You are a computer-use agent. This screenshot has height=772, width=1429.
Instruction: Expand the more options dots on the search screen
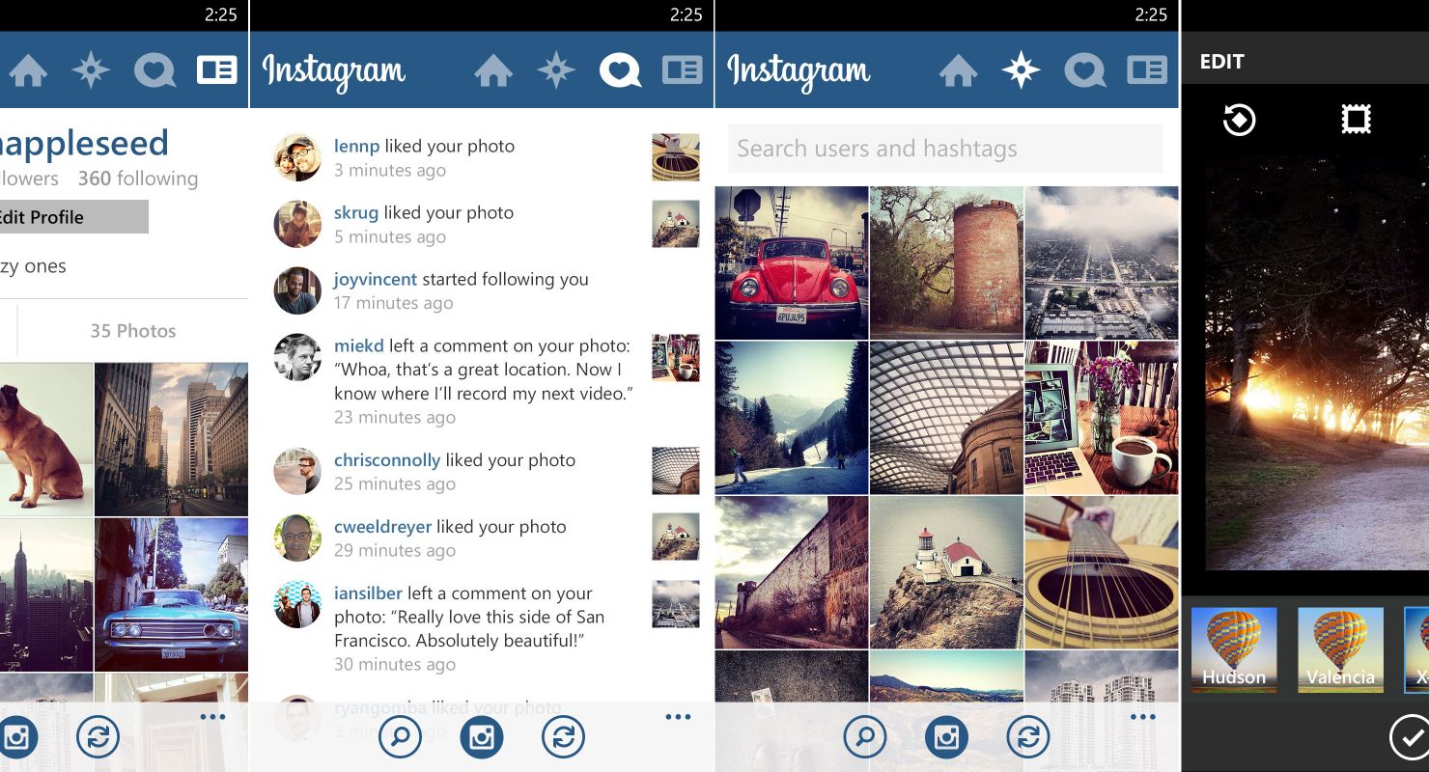(x=1142, y=717)
